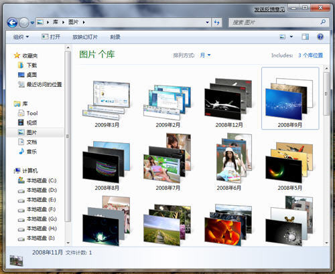Expand the chevron after the 图片 breadcrumb
The width and height of the screenshot is (335, 274).
coord(84,22)
